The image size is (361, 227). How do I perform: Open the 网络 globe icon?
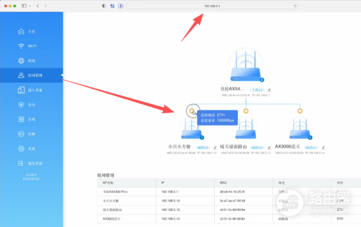(x=21, y=61)
